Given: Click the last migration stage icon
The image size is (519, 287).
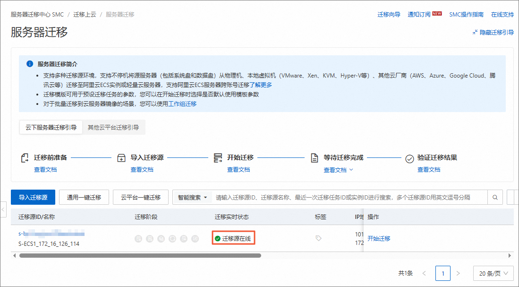Looking at the screenshot, I should pyautogui.click(x=195, y=239).
